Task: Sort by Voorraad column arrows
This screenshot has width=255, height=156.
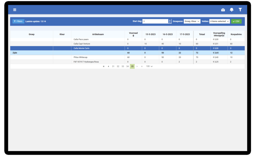Action: tap(133, 36)
